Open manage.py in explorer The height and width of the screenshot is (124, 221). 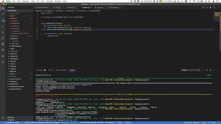13,82
